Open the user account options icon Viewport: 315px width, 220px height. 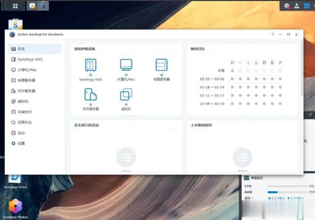(x=297, y=6)
